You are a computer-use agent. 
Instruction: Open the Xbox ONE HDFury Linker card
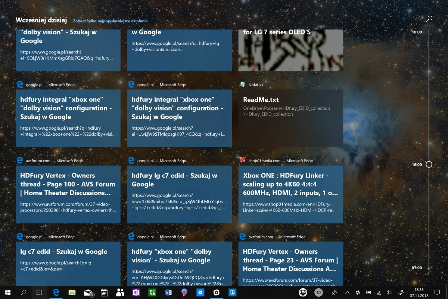pyautogui.click(x=291, y=194)
